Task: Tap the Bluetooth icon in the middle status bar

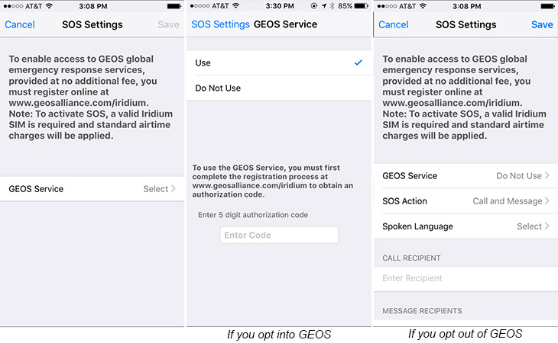Action: [331, 6]
